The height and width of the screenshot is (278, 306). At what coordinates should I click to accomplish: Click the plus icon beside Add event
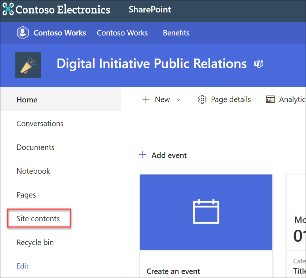[x=142, y=155]
